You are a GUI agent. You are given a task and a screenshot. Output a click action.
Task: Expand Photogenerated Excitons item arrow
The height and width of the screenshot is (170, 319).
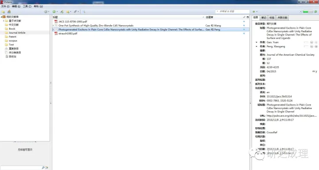pos(53,30)
